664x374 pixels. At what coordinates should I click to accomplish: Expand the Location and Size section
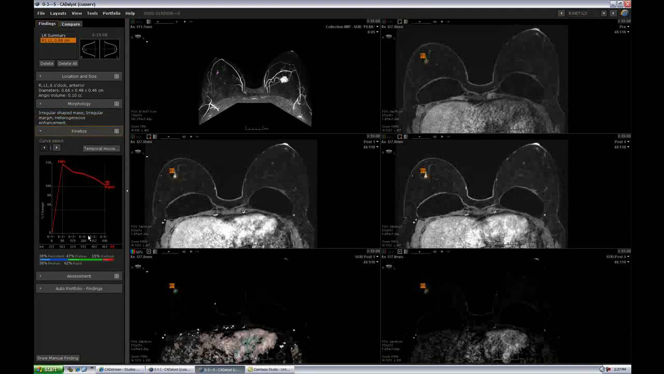click(79, 76)
